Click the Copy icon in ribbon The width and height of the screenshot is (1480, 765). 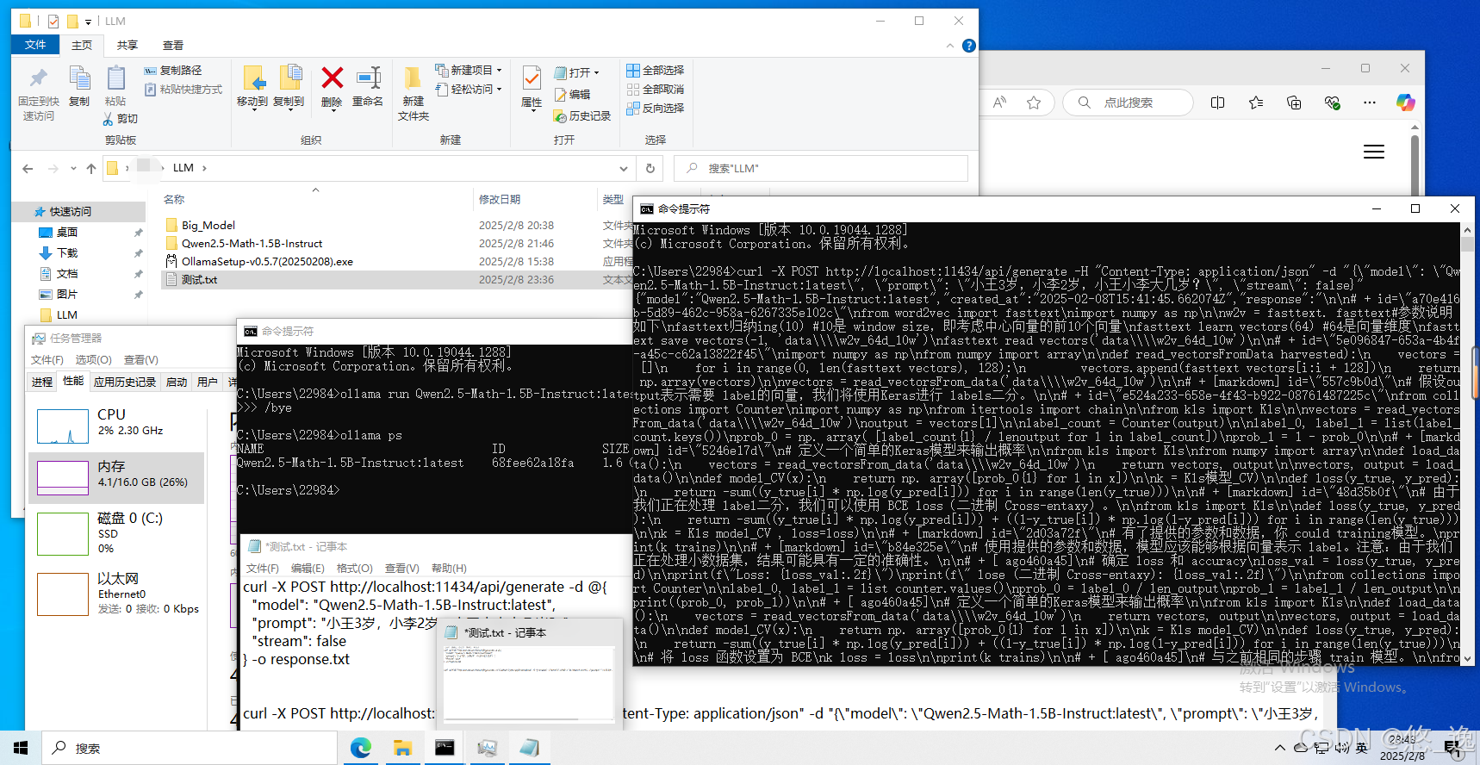(79, 78)
